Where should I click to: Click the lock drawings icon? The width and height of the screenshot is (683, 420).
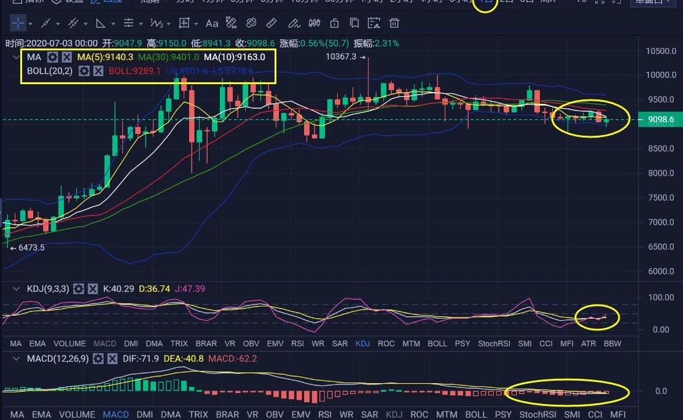[x=334, y=23]
